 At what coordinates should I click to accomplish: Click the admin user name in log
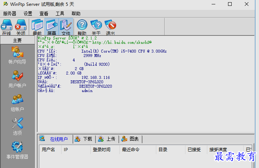click(x=87, y=91)
